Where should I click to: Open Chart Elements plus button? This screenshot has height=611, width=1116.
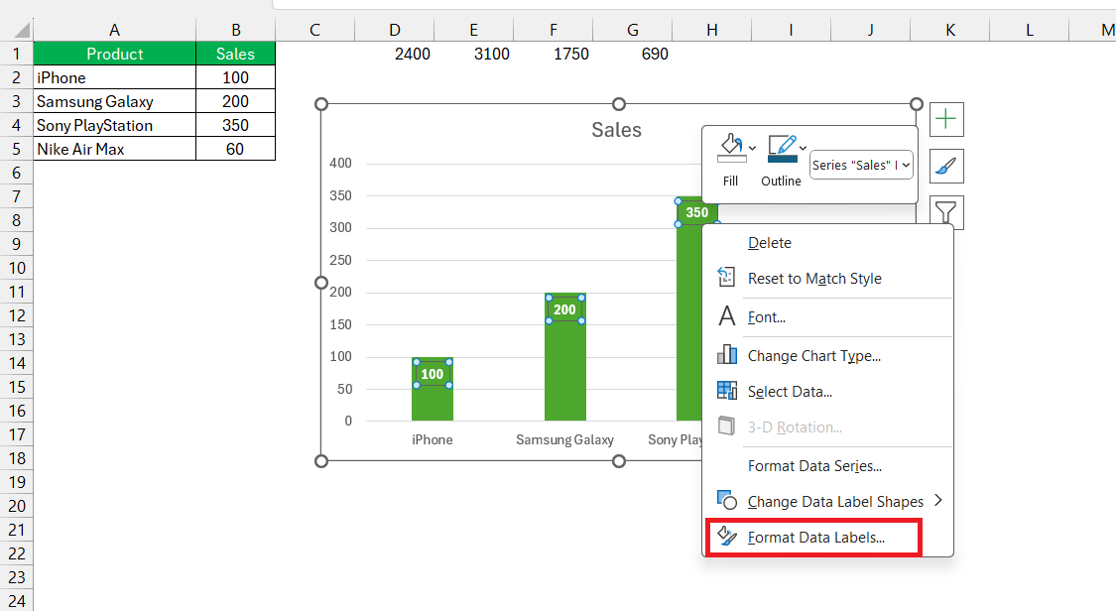pyautogui.click(x=946, y=119)
